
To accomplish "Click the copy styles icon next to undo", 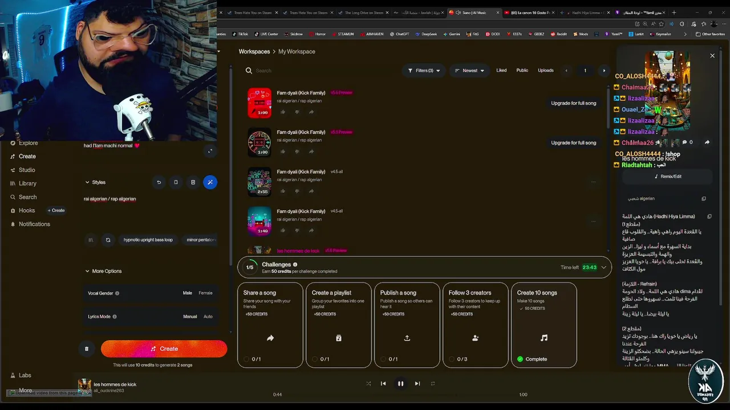I will (176, 182).
